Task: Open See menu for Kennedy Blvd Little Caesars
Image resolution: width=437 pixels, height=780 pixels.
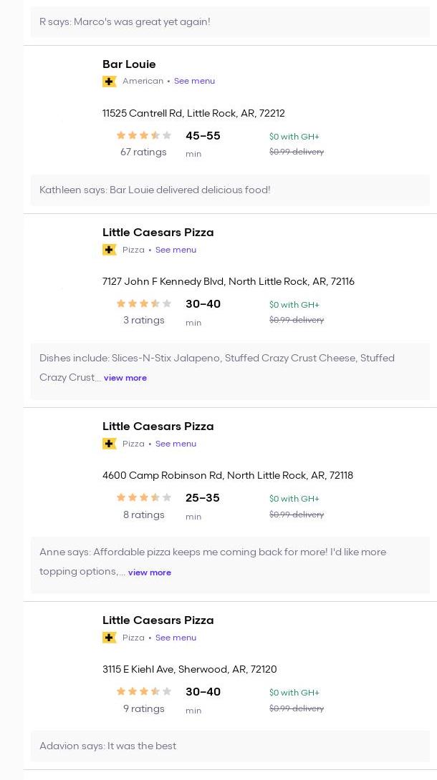Action: pos(176,250)
